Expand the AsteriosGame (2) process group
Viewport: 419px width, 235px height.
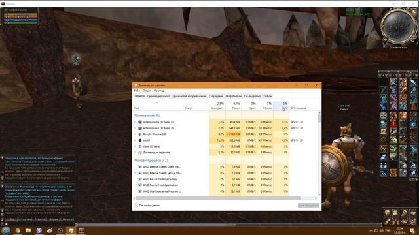tap(136, 122)
